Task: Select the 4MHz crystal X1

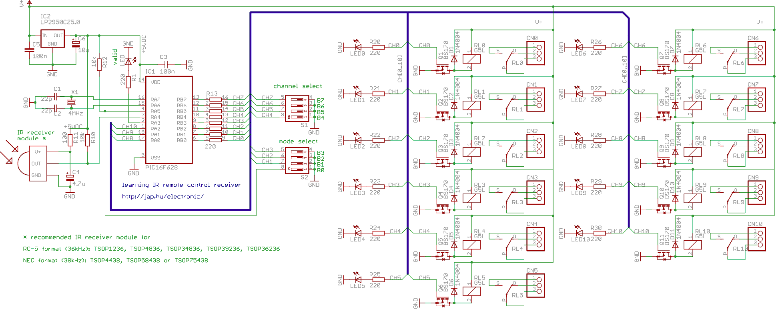Action: (x=71, y=103)
